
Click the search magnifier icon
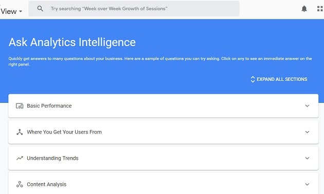(40, 8)
